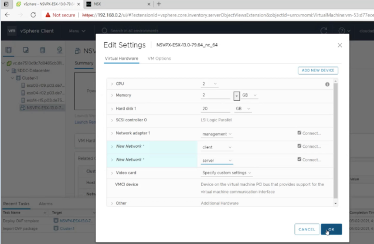Expand the Other hardware row
374x244 pixels.
pyautogui.click(x=112, y=204)
